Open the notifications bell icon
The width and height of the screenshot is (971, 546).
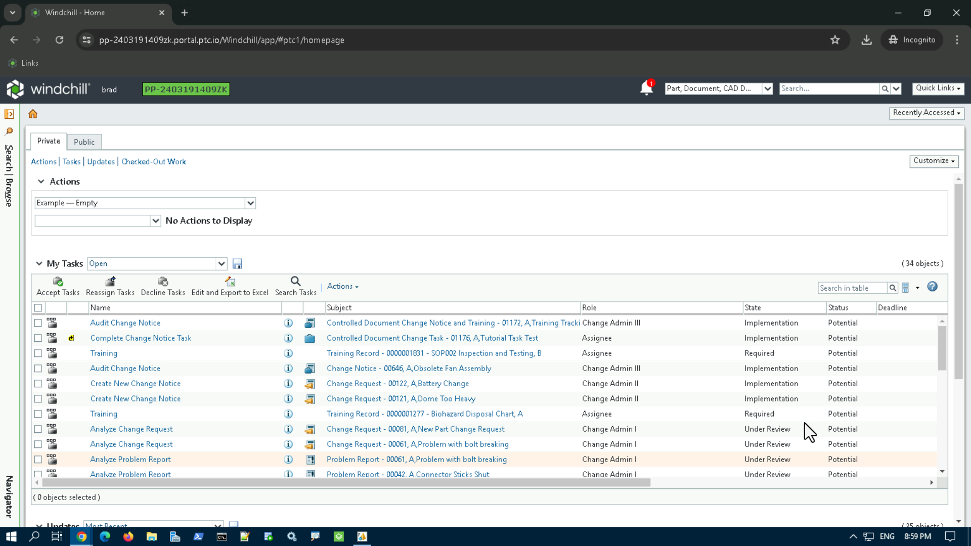646,88
